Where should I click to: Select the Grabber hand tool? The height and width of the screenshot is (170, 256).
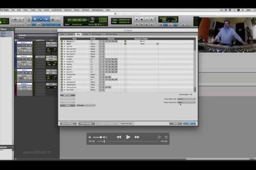pos(47,19)
